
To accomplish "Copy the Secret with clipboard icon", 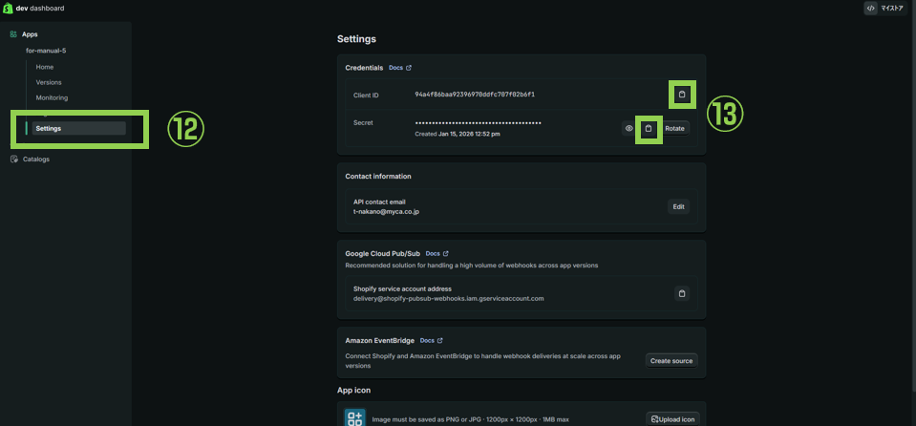I will click(x=649, y=128).
